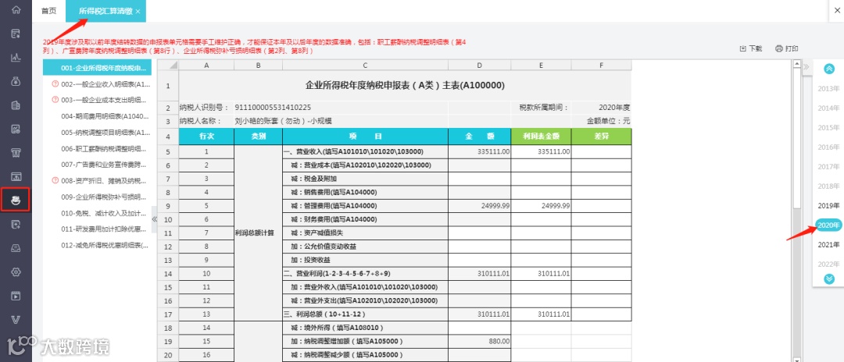Click the 利润总额计算 category cell

[259, 233]
